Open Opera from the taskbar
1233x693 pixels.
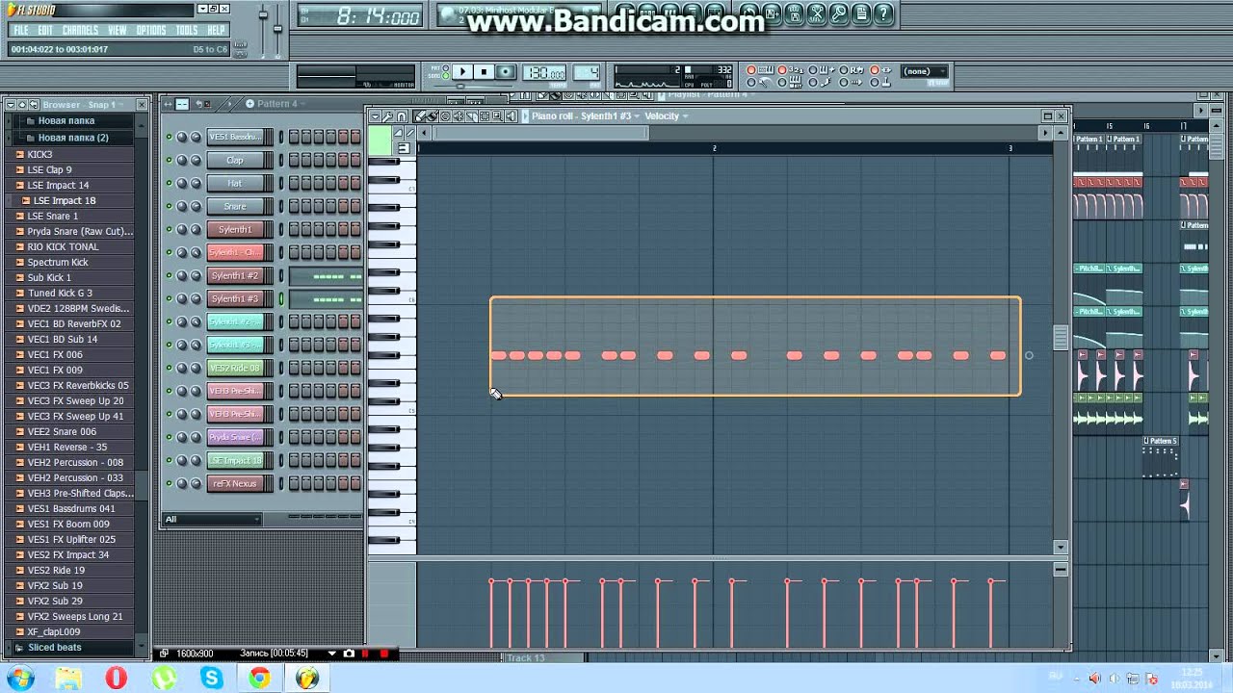point(117,678)
